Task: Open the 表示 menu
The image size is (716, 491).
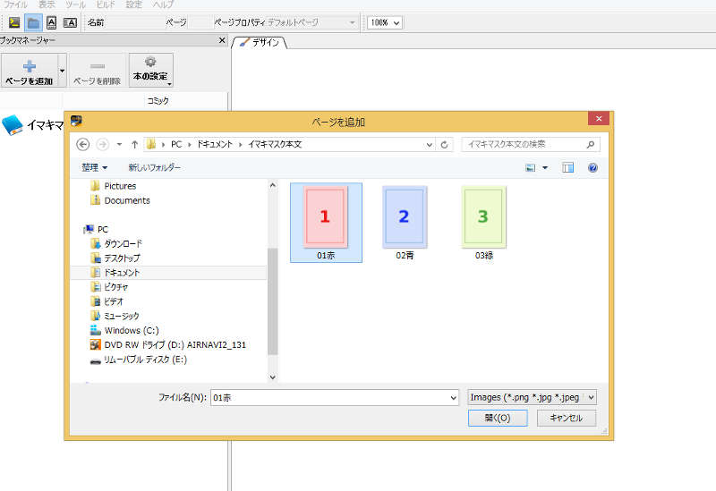Action: (47, 4)
